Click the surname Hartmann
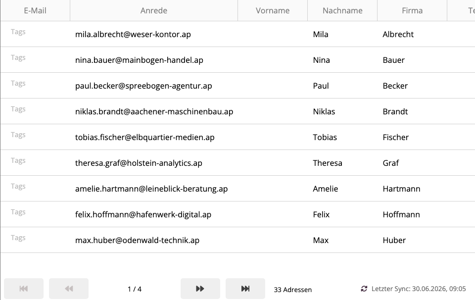475x300 pixels. 401,189
